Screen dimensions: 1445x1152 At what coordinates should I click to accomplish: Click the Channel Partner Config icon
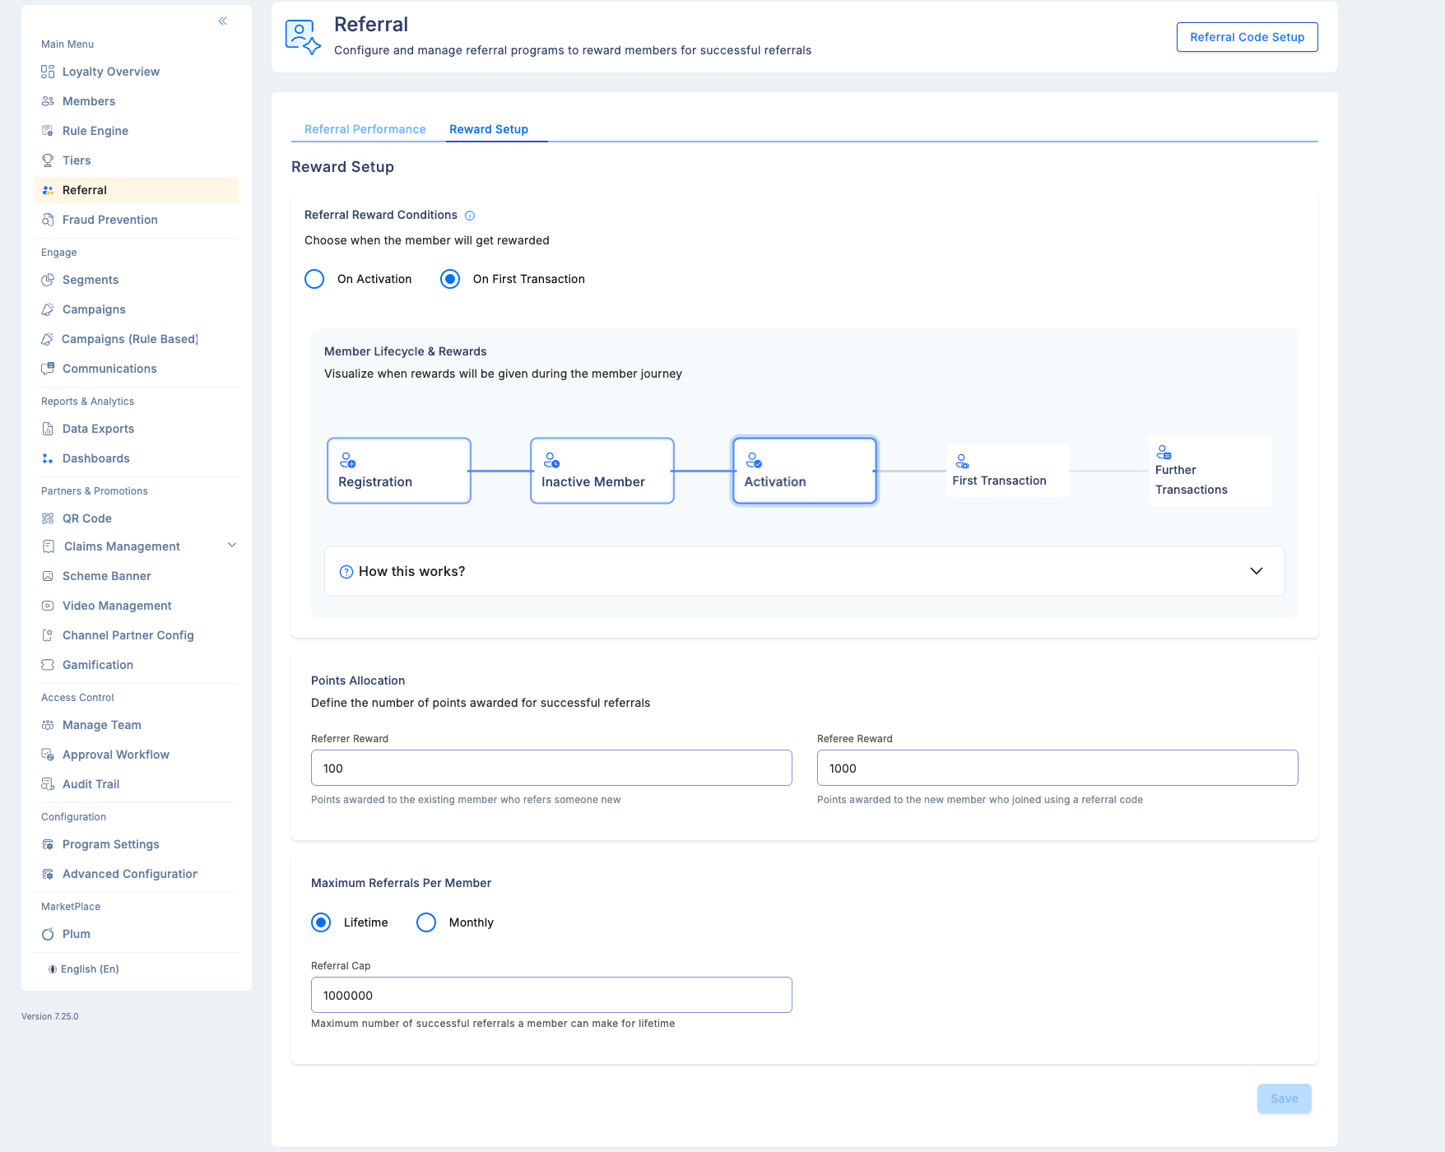tap(48, 635)
